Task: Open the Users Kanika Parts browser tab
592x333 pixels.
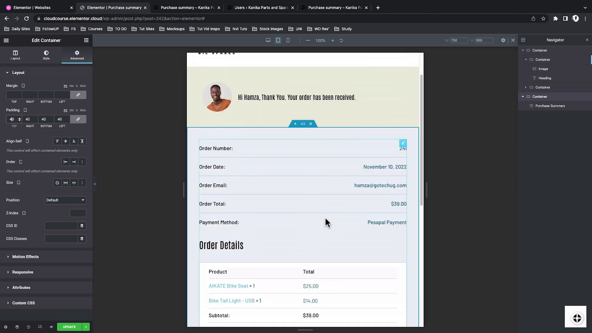Action: point(261,7)
